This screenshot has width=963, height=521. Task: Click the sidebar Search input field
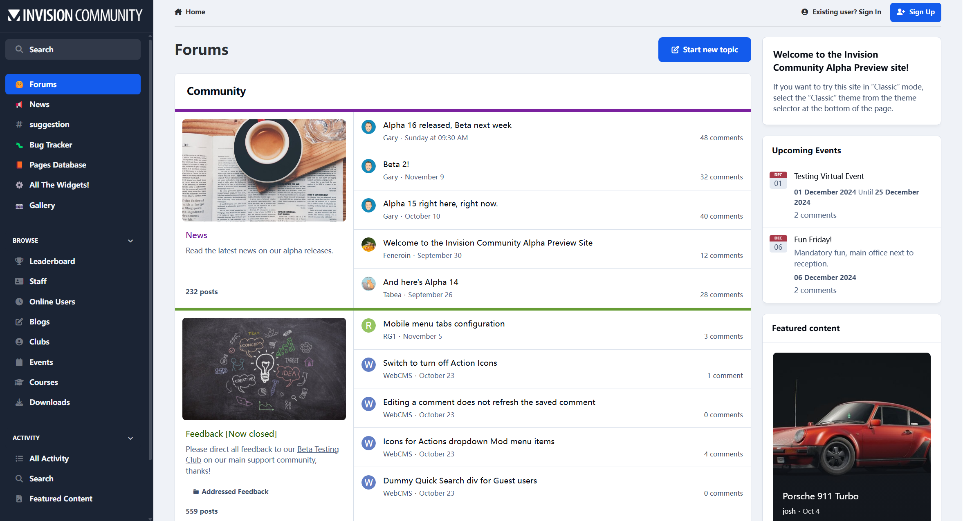coord(73,49)
